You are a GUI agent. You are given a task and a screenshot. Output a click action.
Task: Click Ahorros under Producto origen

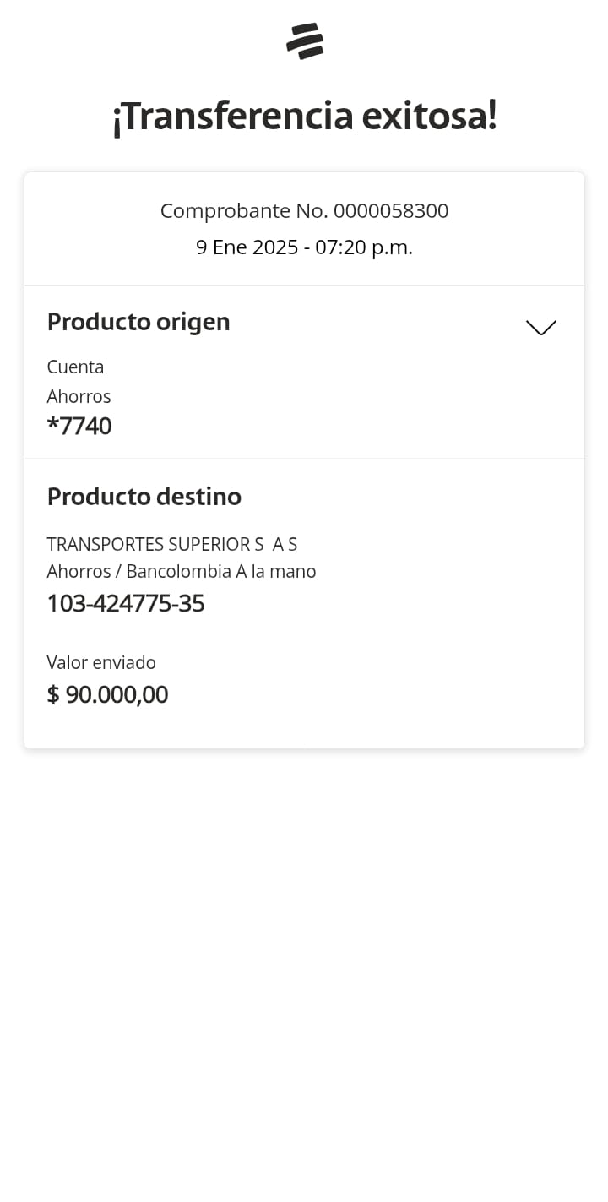[x=79, y=397]
